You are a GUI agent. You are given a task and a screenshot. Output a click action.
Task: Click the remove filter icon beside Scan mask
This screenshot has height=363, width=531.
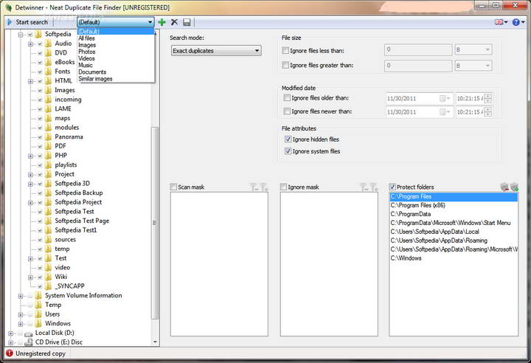[x=254, y=187]
